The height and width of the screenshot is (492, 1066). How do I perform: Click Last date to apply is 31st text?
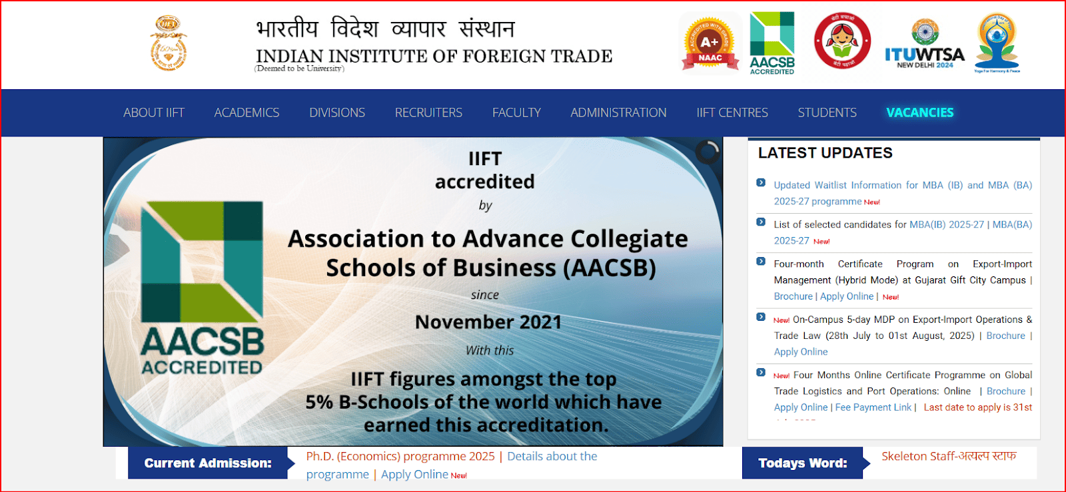(978, 407)
